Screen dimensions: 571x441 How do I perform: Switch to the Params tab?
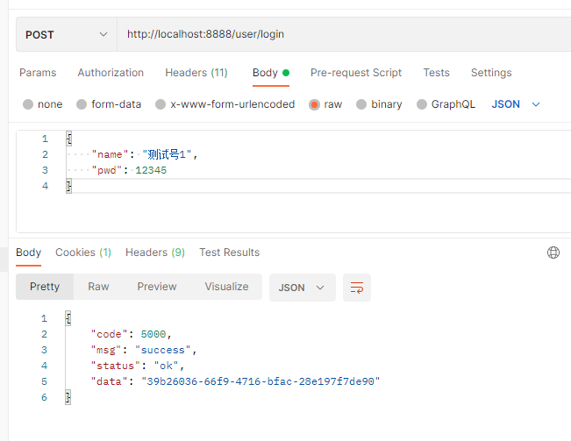pyautogui.click(x=38, y=73)
